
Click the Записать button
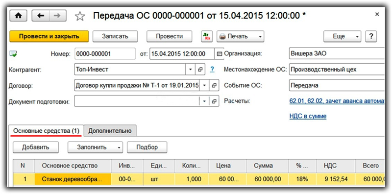pyautogui.click(x=115, y=37)
